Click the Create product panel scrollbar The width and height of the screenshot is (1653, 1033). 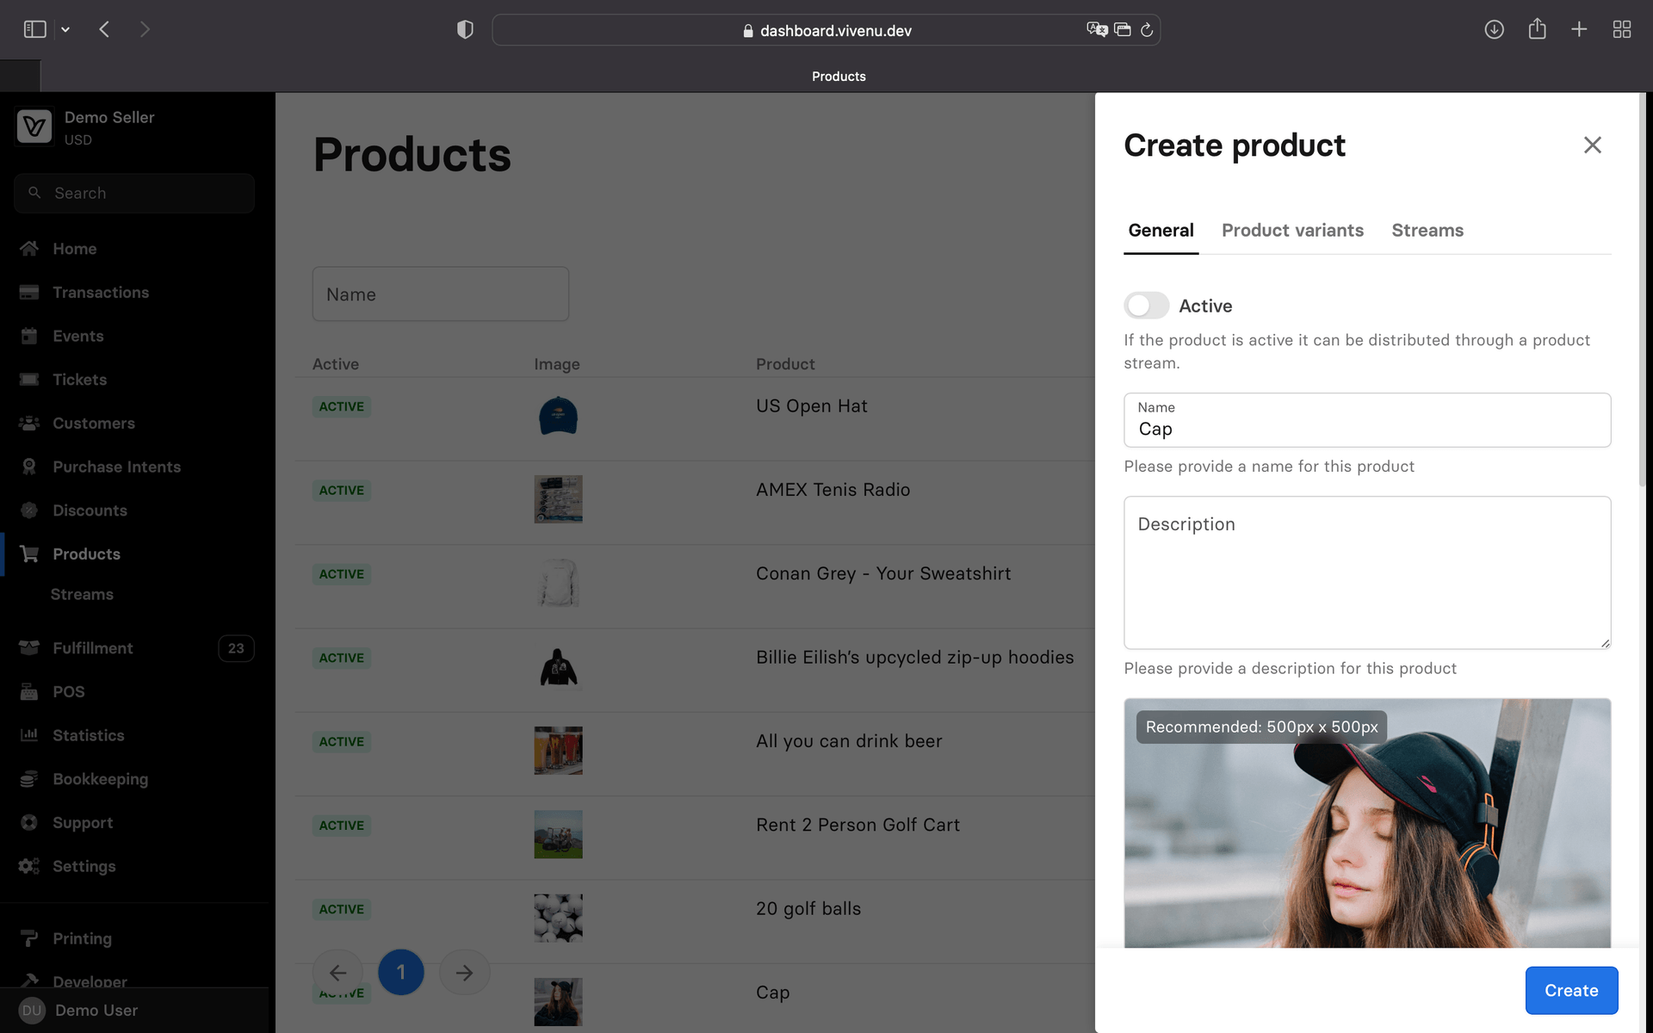tap(1642, 289)
